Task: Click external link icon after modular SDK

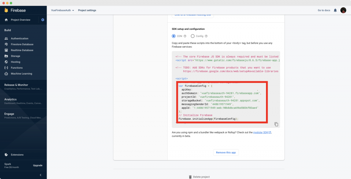Action: [270, 132]
